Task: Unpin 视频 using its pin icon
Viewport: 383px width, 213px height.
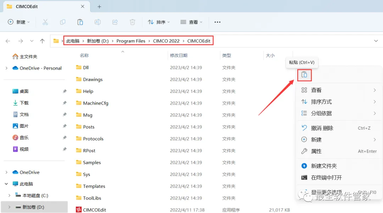Action: click(65, 149)
